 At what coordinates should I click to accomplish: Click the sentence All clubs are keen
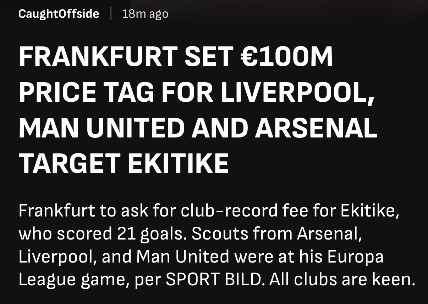[342, 280]
